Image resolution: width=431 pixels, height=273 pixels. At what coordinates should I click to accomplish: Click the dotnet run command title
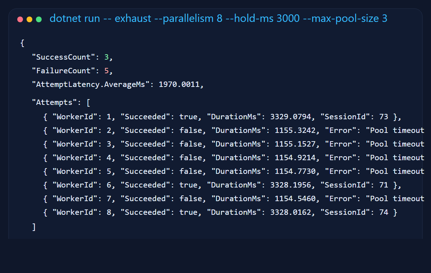tap(218, 18)
